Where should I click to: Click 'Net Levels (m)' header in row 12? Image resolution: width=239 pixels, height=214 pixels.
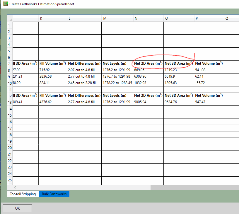117,96
